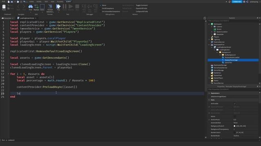The width and height of the screenshot is (261, 146).
Task: Select the On Unhandled Exceptions option
Action: point(111,11)
